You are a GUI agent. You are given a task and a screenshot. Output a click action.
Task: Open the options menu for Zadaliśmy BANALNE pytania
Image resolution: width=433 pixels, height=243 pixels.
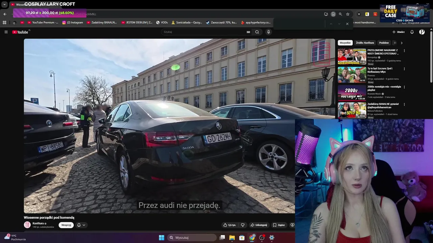coord(404,105)
